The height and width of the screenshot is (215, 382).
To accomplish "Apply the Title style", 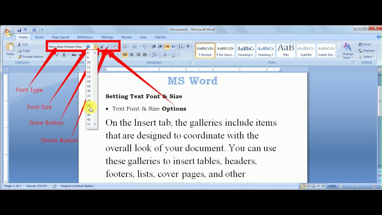I will click(x=286, y=50).
